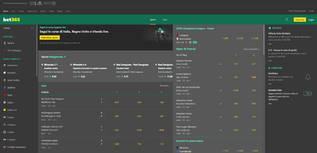Switch to the Live tab in green header
The width and height of the screenshot is (317, 153).
[165, 20]
